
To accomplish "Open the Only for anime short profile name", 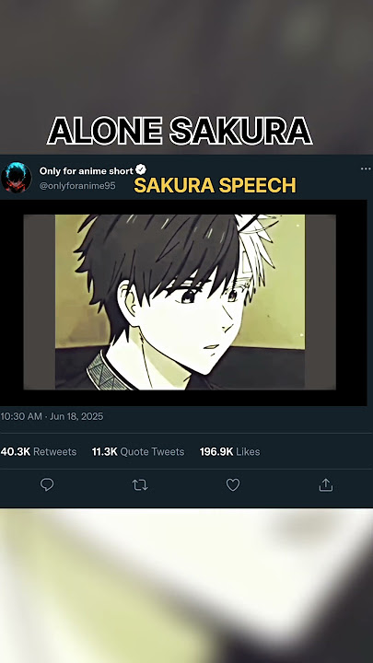I will 87,171.
